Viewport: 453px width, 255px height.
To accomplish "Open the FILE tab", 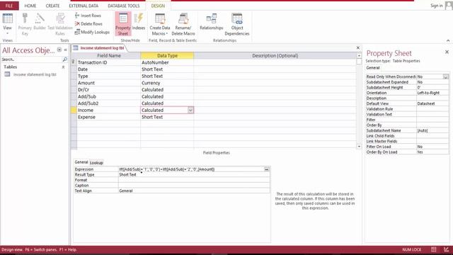I will coord(9,6).
